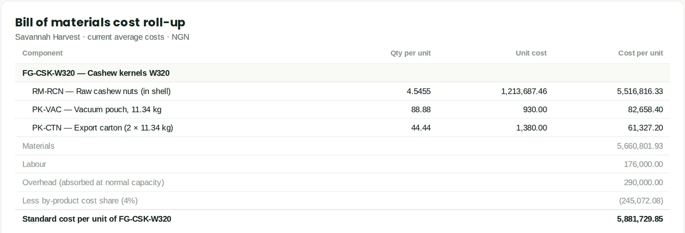Image resolution: width=685 pixels, height=233 pixels.
Task: Click the 5,881,729.85 total standard cost value
Action: click(x=640, y=219)
